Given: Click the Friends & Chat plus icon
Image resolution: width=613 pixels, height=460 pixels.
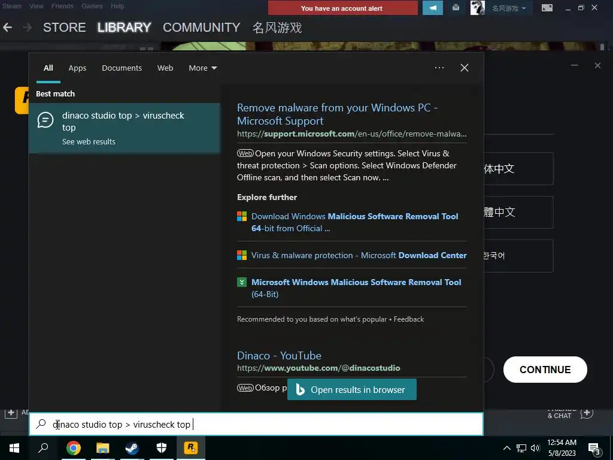Looking at the screenshot, I should (x=587, y=413).
